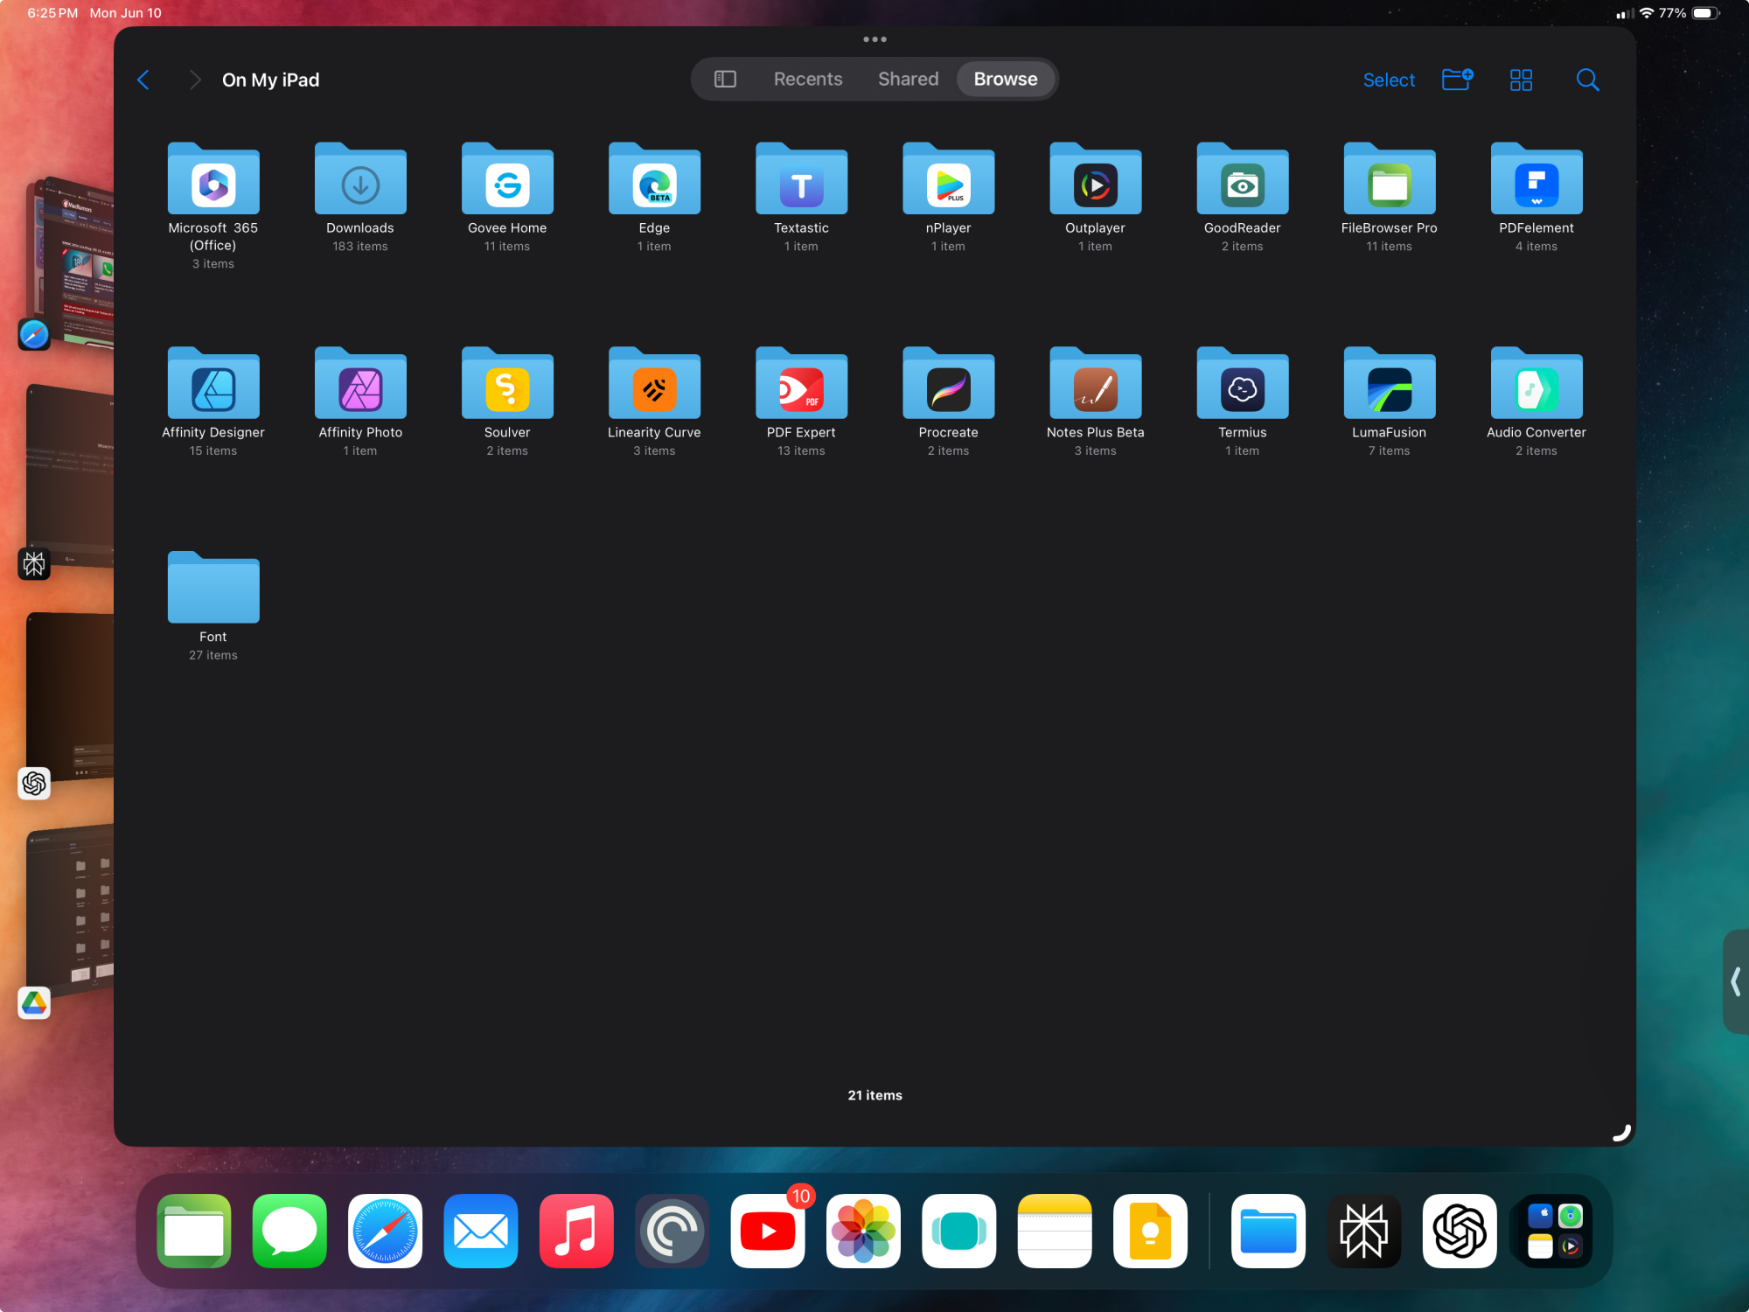Open Perplexity from the dock
This screenshot has height=1312, width=1749.
pyautogui.click(x=1364, y=1232)
